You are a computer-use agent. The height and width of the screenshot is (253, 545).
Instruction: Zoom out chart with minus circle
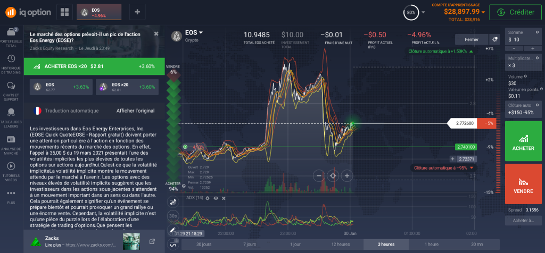319,175
